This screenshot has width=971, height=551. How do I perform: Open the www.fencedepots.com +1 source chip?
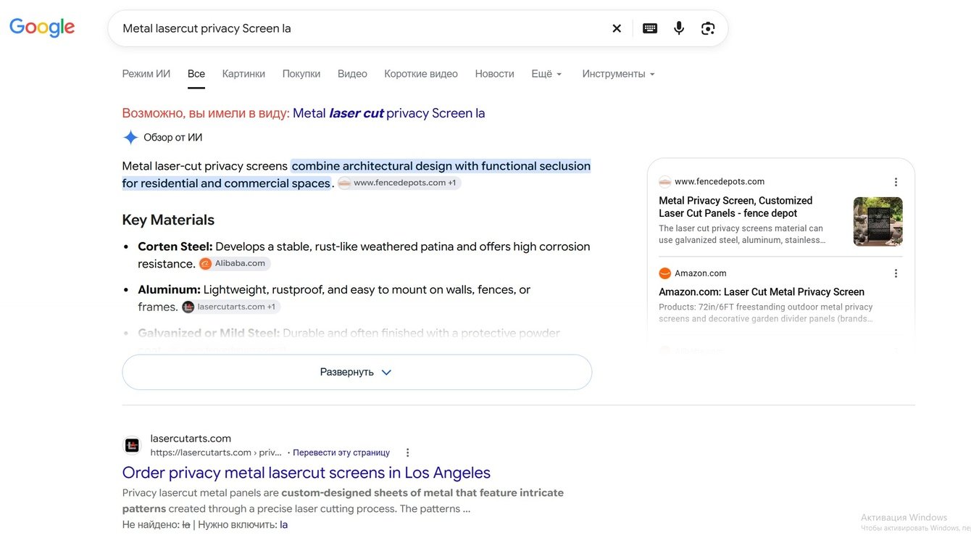pos(399,183)
